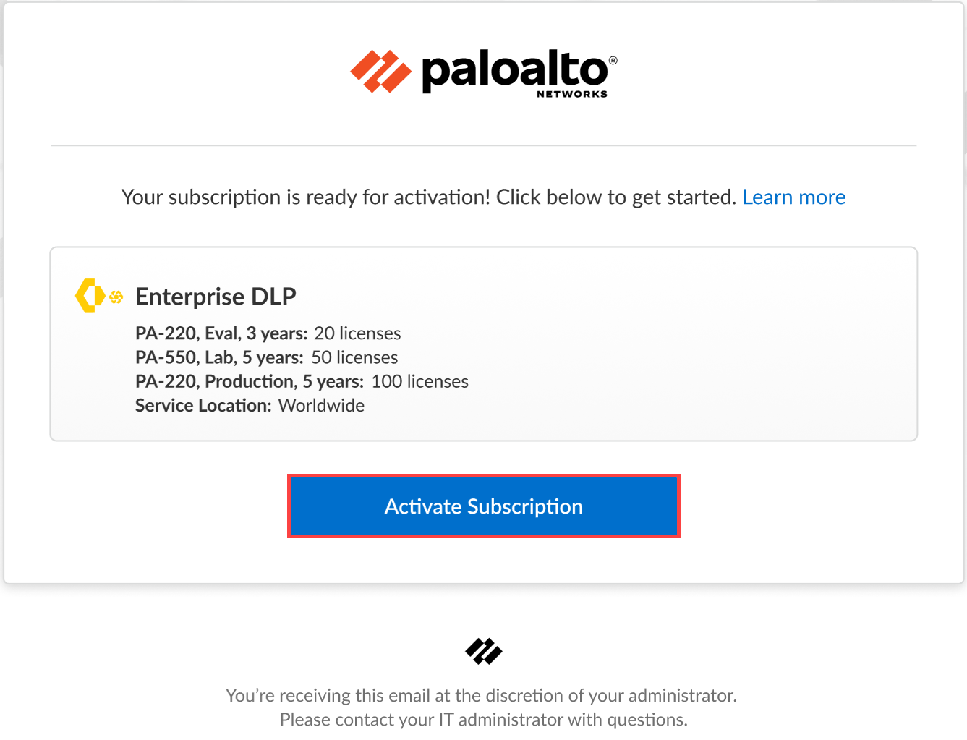
Task: Click the PA-220, Production, 5 years label
Action: (250, 381)
